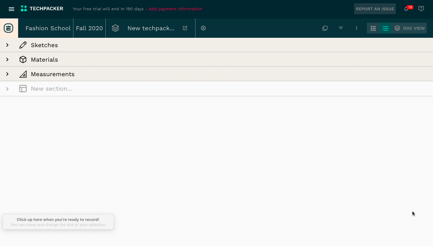
Task: Expand the Materials section chevron
Action: tap(7, 60)
